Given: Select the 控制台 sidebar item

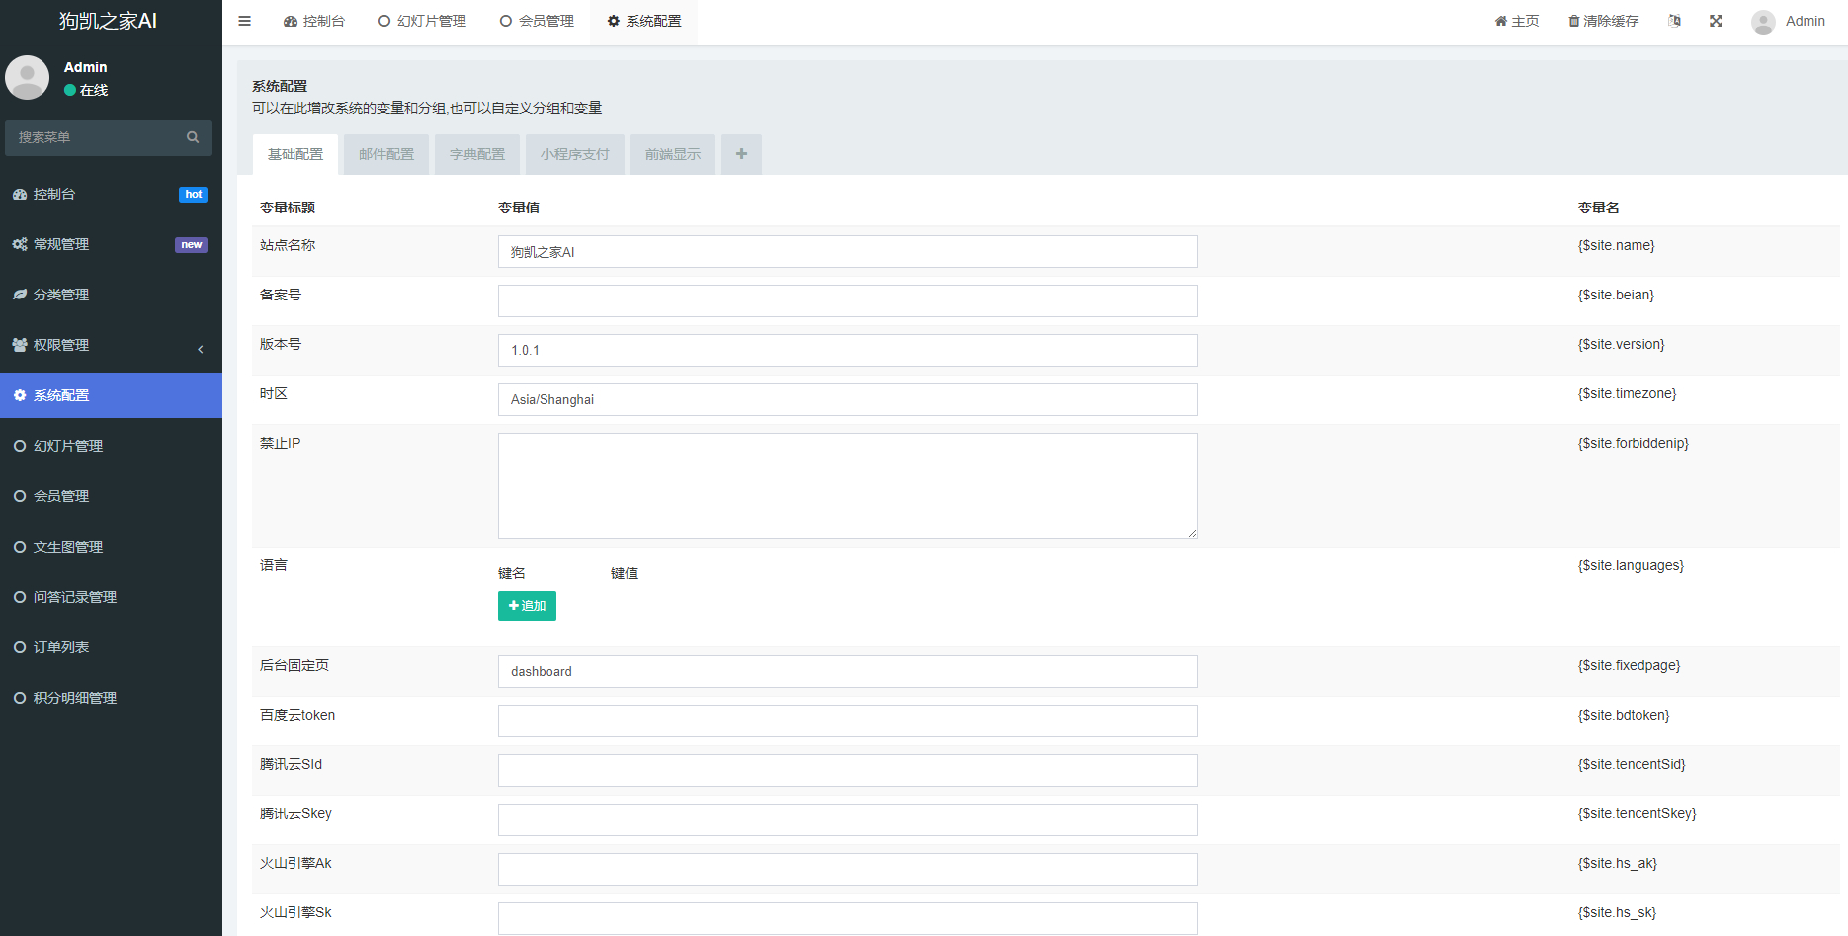Looking at the screenshot, I should pyautogui.click(x=111, y=194).
